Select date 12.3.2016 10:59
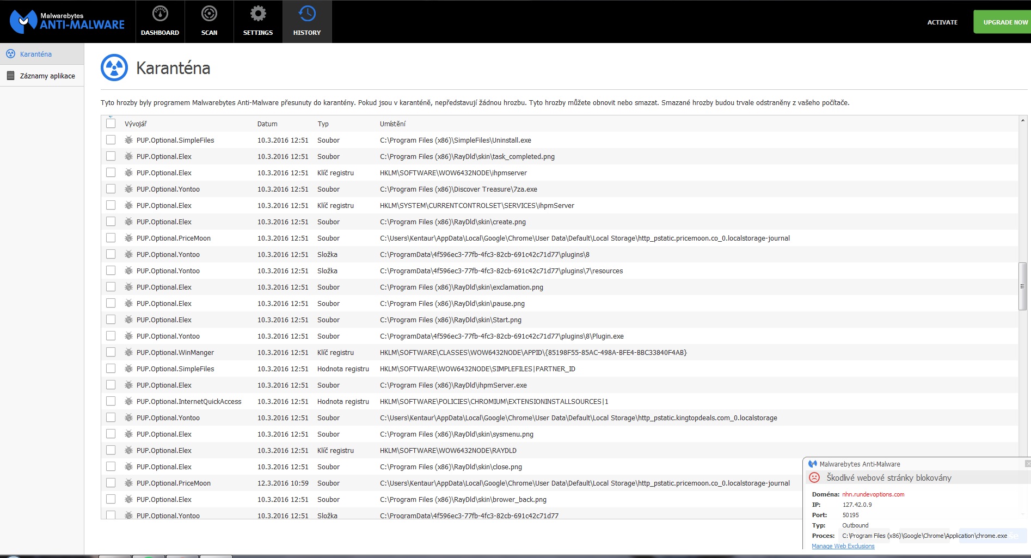This screenshot has width=1031, height=558. tap(283, 483)
